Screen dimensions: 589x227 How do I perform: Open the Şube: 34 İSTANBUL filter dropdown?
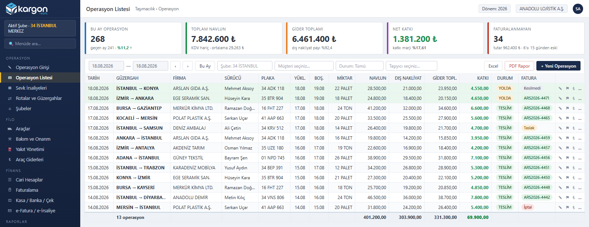click(x=245, y=66)
